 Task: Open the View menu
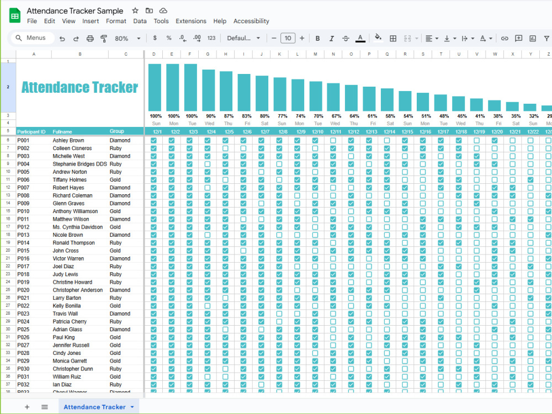coord(68,21)
